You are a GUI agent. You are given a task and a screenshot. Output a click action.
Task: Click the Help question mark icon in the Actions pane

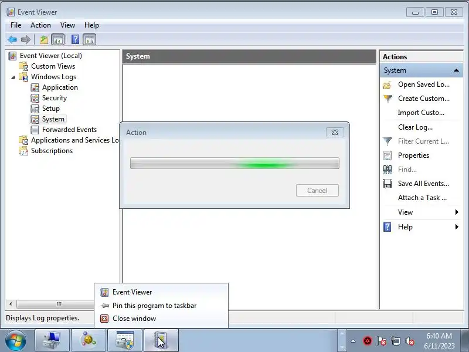pyautogui.click(x=388, y=227)
